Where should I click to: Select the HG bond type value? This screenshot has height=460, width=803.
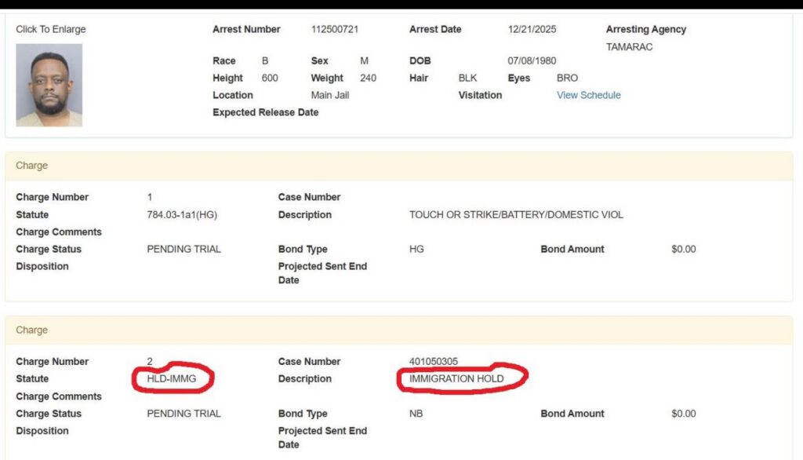416,250
